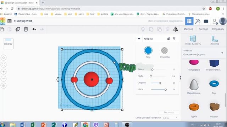Toggle the shape visibility lightbulb in Форма panel

click(174, 38)
